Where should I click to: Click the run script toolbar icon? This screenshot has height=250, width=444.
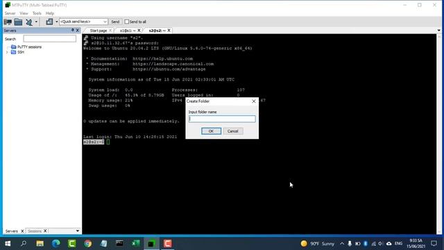coord(49,22)
